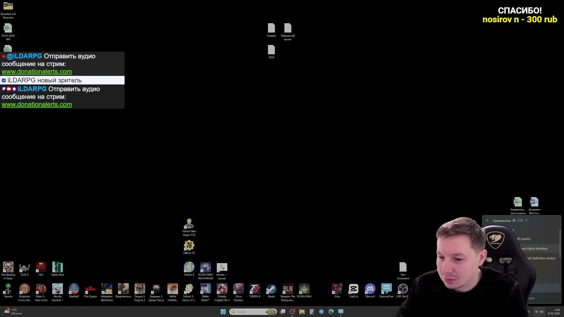Open TEKKEN 8 game shortcut
The image size is (564, 317).
pyautogui.click(x=255, y=289)
